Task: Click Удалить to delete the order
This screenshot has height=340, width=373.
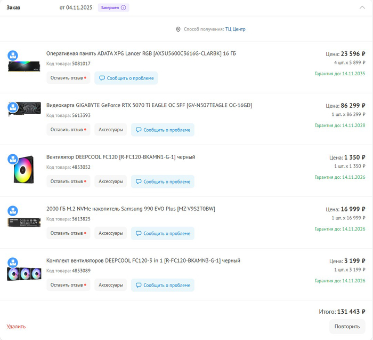Action: [x=16, y=326]
